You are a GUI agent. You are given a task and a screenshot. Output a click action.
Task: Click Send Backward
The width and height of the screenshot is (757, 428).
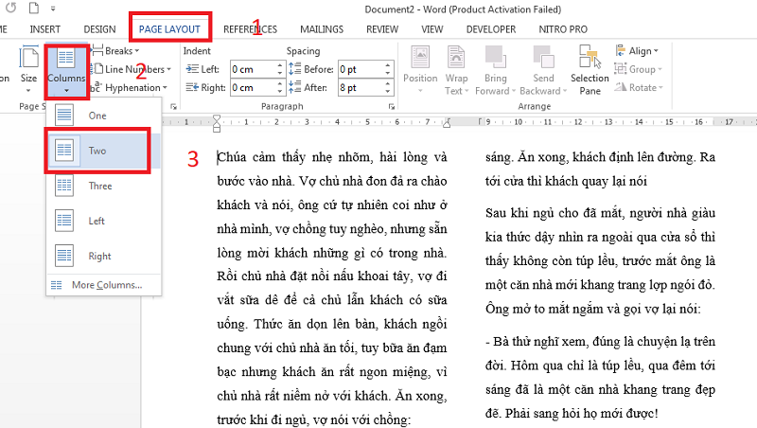click(x=543, y=70)
